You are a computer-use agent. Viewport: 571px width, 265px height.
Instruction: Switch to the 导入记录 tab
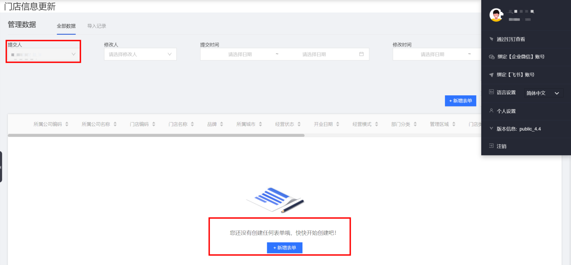[x=97, y=26]
